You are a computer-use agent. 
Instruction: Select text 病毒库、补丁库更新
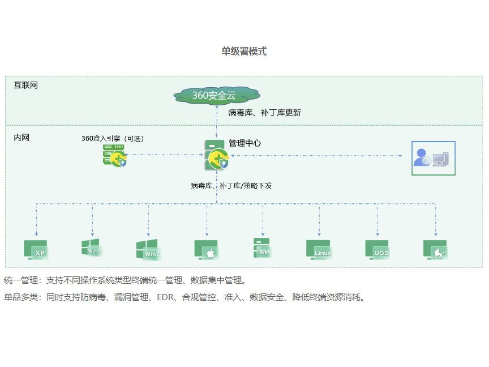265,113
